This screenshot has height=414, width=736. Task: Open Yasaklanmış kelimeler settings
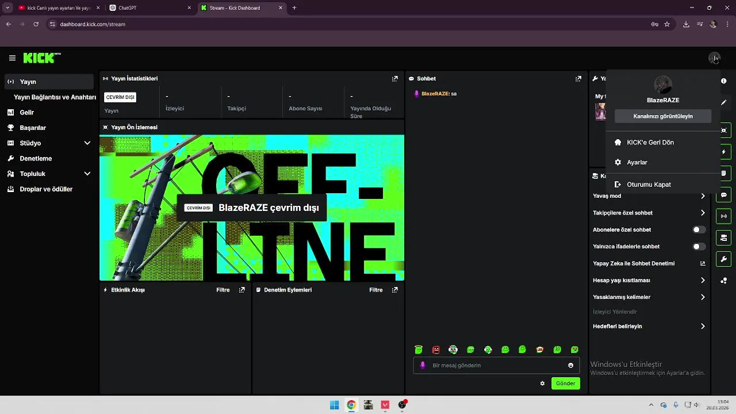tap(649, 297)
